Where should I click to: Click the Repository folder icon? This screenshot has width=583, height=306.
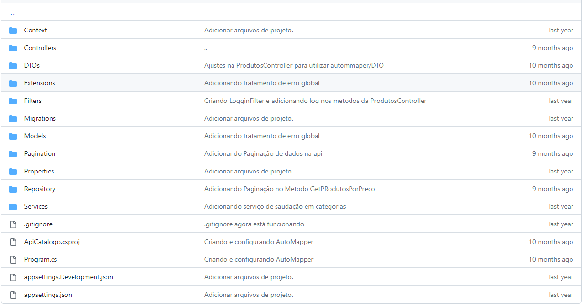pyautogui.click(x=12, y=189)
